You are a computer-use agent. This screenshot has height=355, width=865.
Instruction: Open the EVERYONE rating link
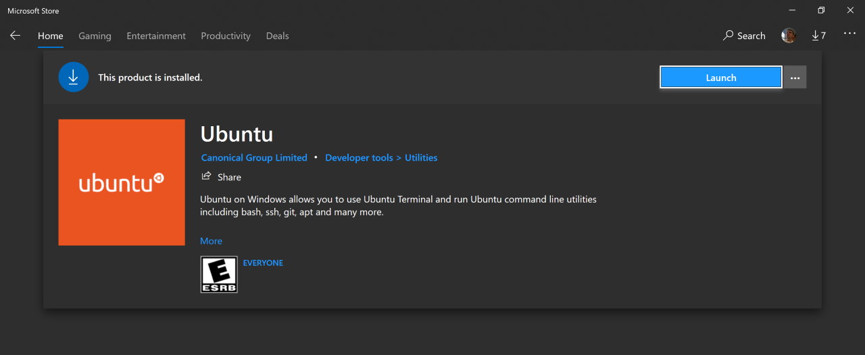click(263, 263)
